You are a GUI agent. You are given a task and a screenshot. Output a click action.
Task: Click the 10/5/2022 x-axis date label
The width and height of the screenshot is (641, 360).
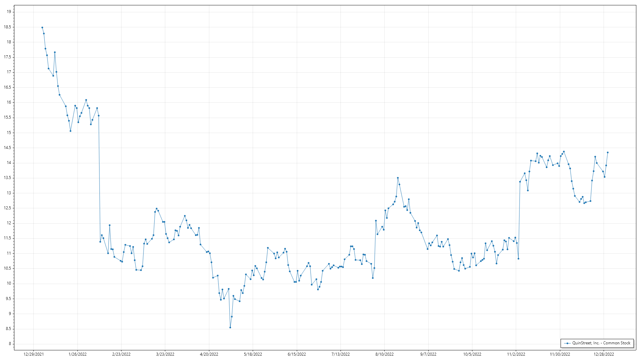click(x=472, y=354)
